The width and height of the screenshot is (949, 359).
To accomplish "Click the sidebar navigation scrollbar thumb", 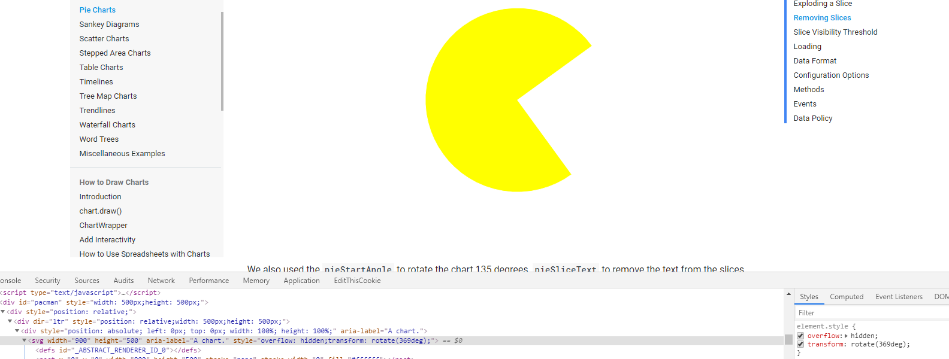I will (222, 61).
